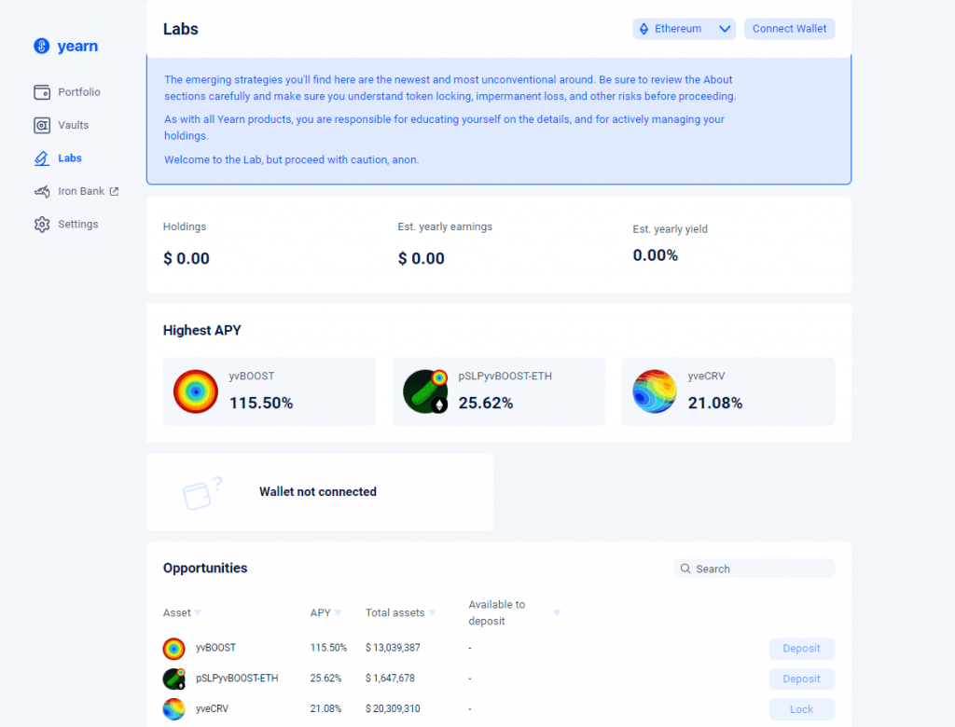The height and width of the screenshot is (727, 955).
Task: Go to the Vaults page
Action: pyautogui.click(x=73, y=125)
